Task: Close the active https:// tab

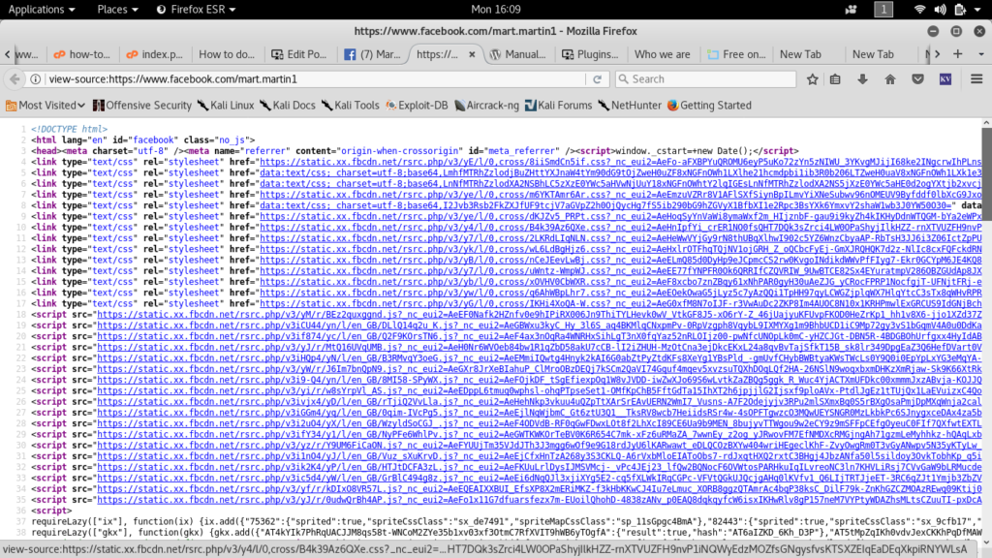Action: tap(472, 54)
